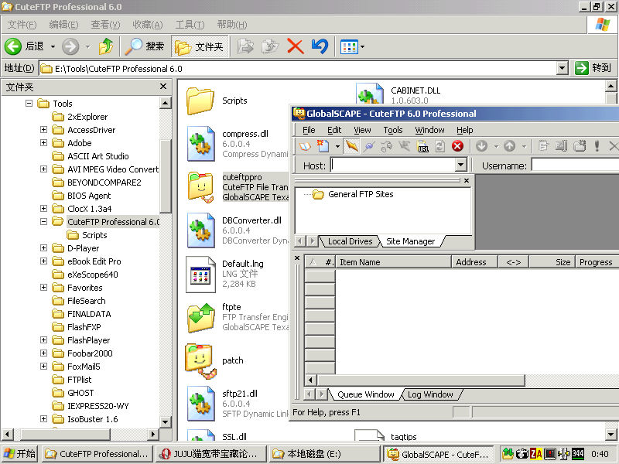Open the CuteFTP File menu
This screenshot has height=464, width=619.
click(x=309, y=130)
